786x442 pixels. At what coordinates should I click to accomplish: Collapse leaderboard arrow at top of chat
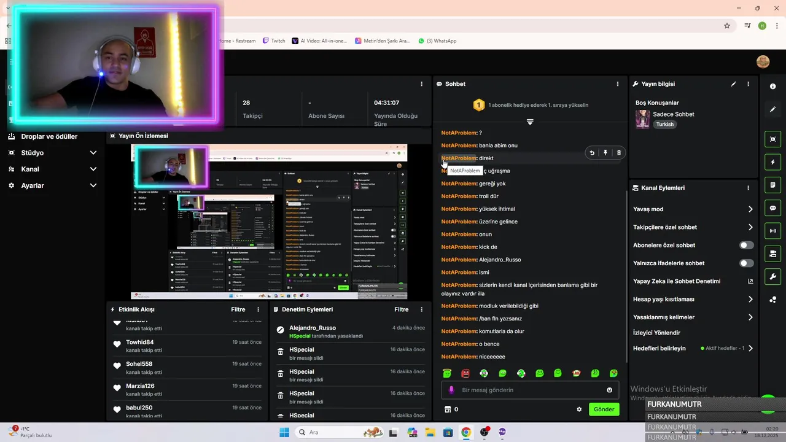530,122
